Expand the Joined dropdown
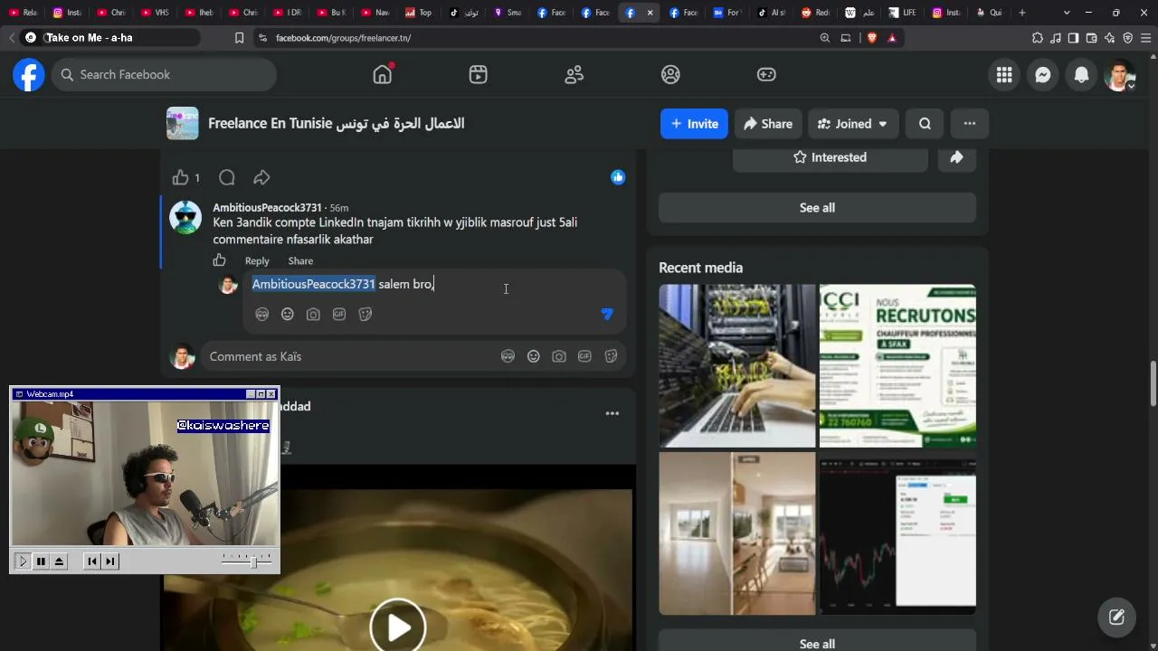1158x651 pixels. click(852, 124)
